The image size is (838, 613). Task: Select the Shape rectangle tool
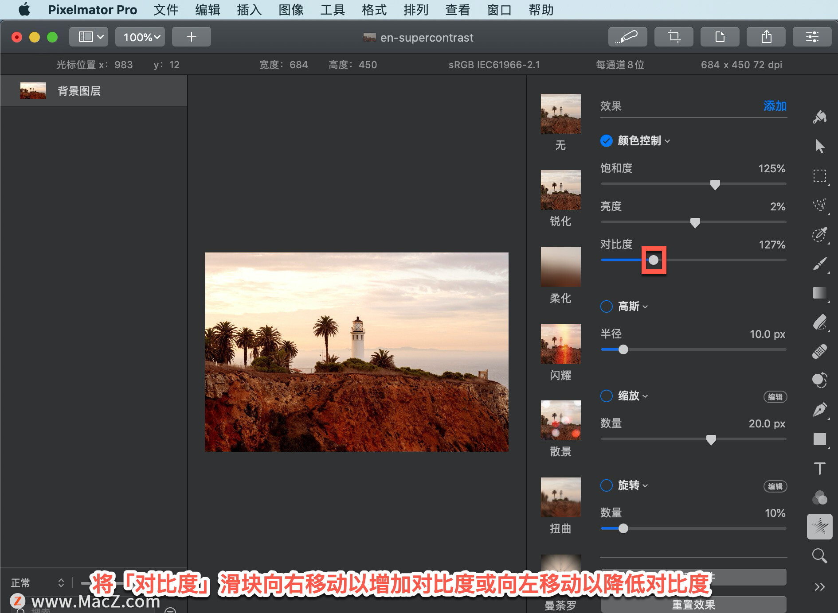click(819, 439)
